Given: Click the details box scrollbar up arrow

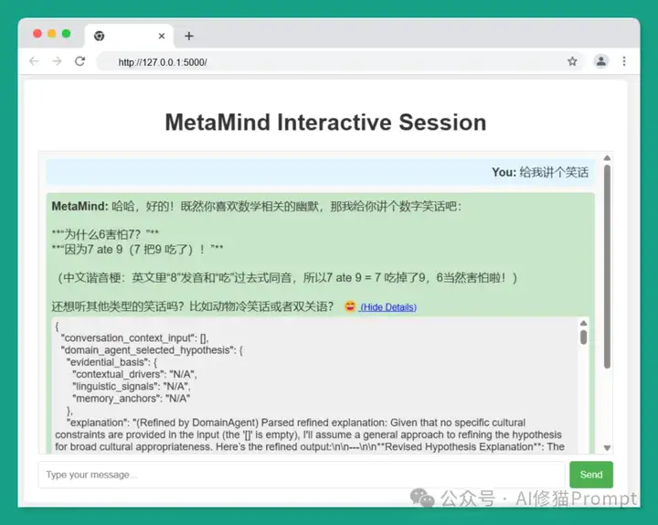Looking at the screenshot, I should point(583,323).
